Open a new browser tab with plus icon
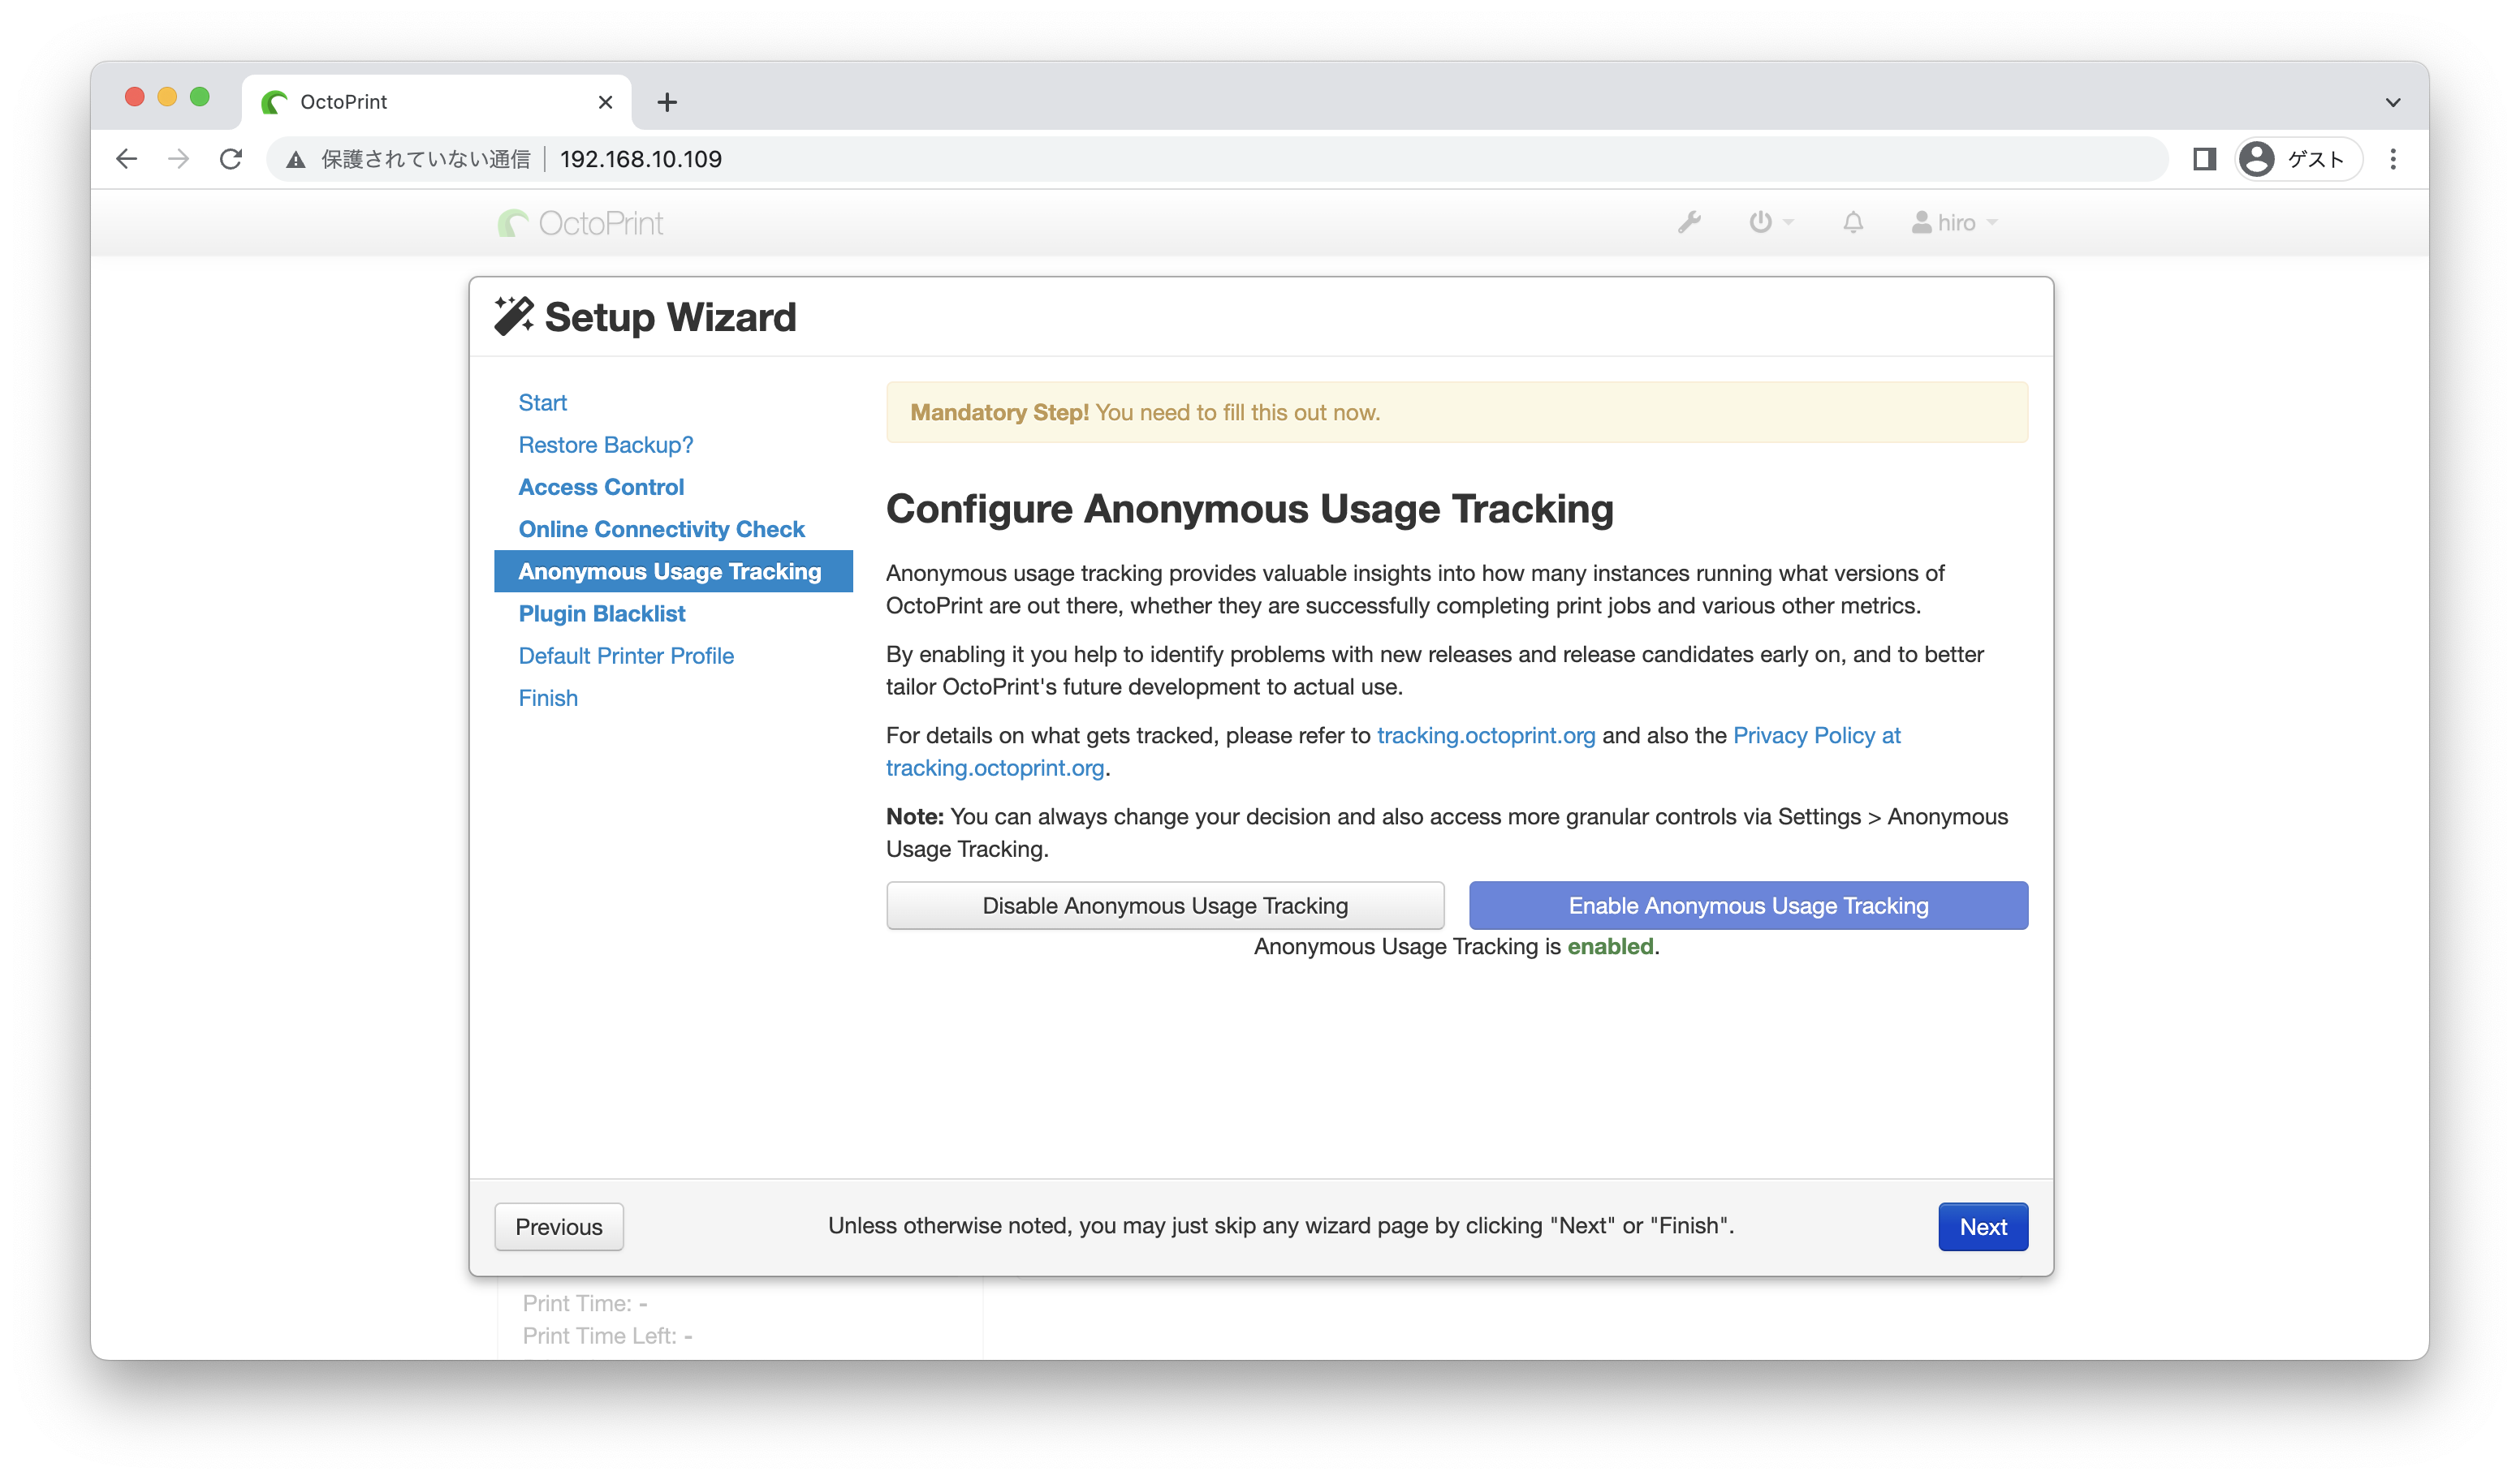Screen dimensions: 2520x1480 coord(667,102)
